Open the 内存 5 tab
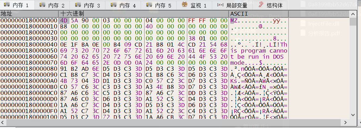 pyautogui.click(x=159, y=5)
